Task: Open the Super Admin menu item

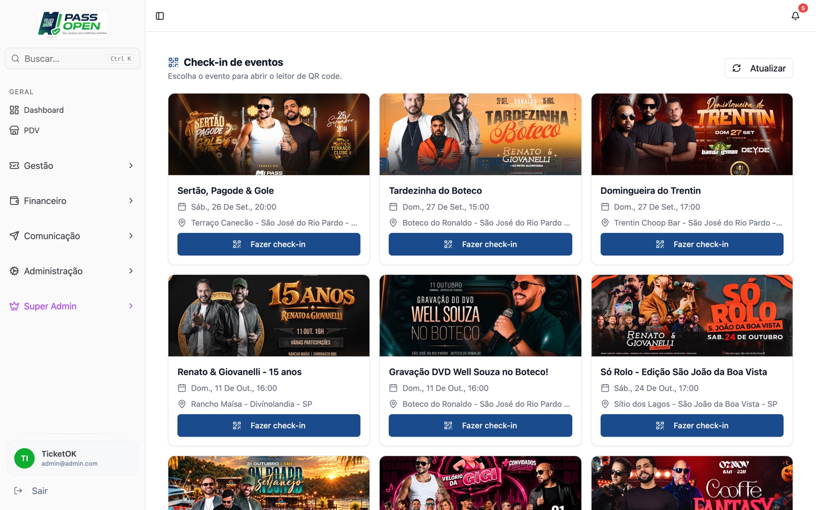Action: (72, 306)
